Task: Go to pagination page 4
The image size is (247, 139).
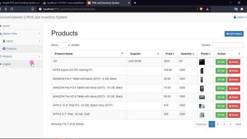Action: pos(230,124)
